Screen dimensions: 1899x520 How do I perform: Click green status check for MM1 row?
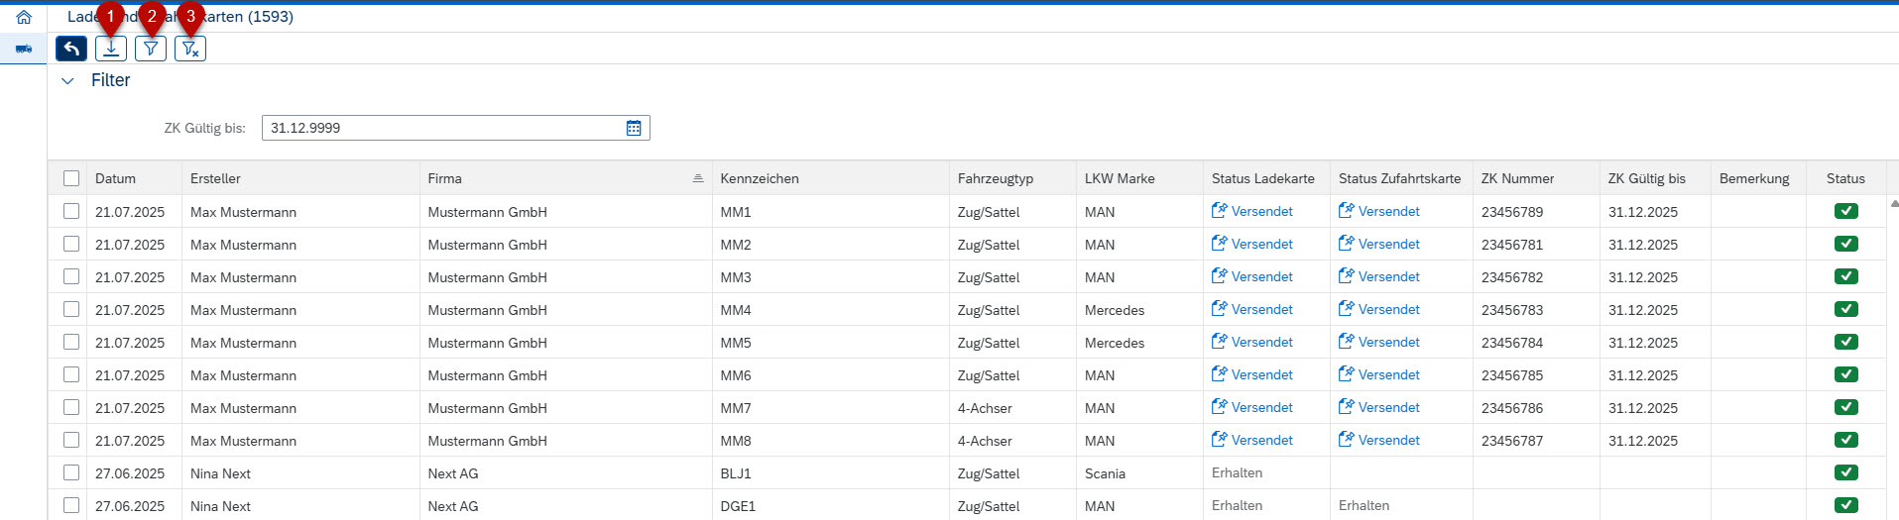(1846, 211)
